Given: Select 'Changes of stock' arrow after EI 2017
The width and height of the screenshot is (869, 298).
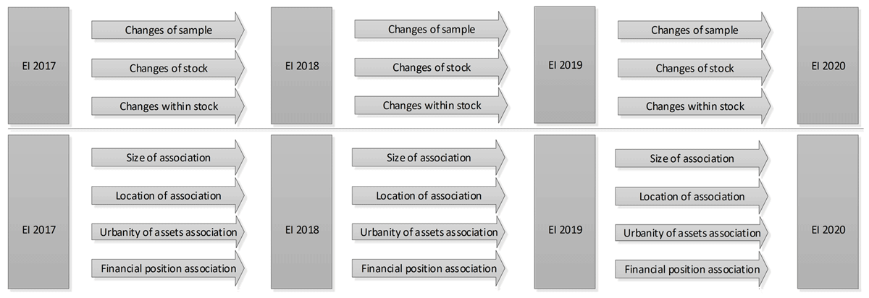Looking at the screenshot, I should [x=168, y=69].
